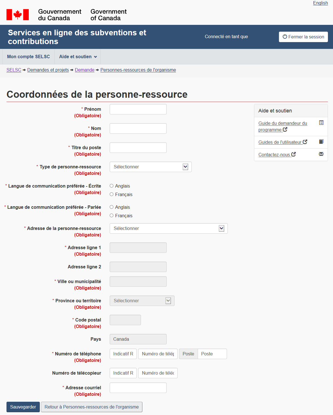Screen dimensions: 333x415
Task: Choose Français for spoken language preference
Action: (x=112, y=216)
